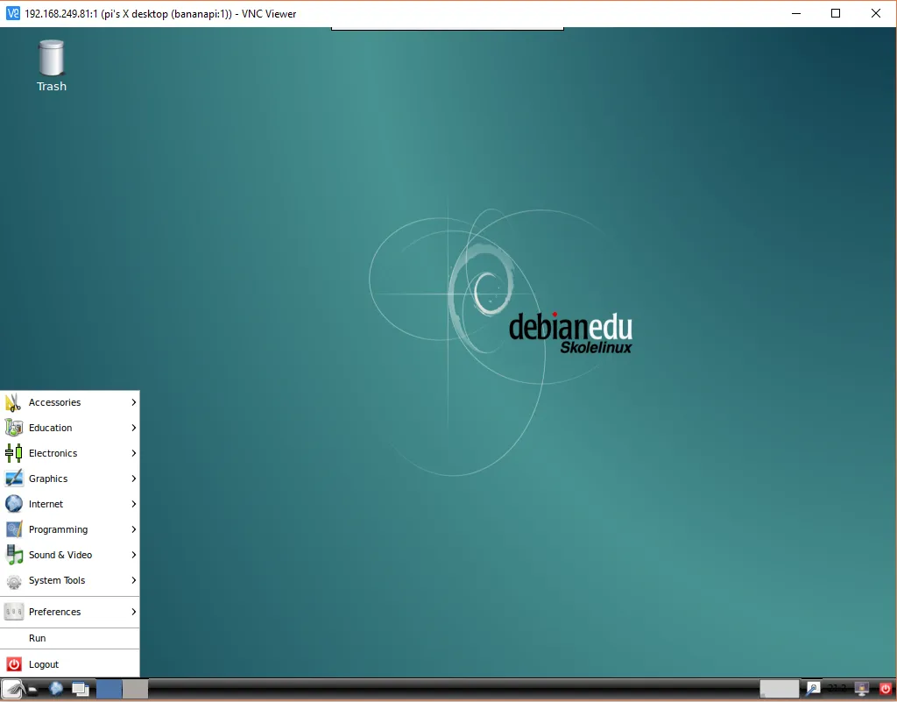Screen dimensions: 897x702
Task: Maximize the VNC Viewer window
Action: pyautogui.click(x=835, y=13)
